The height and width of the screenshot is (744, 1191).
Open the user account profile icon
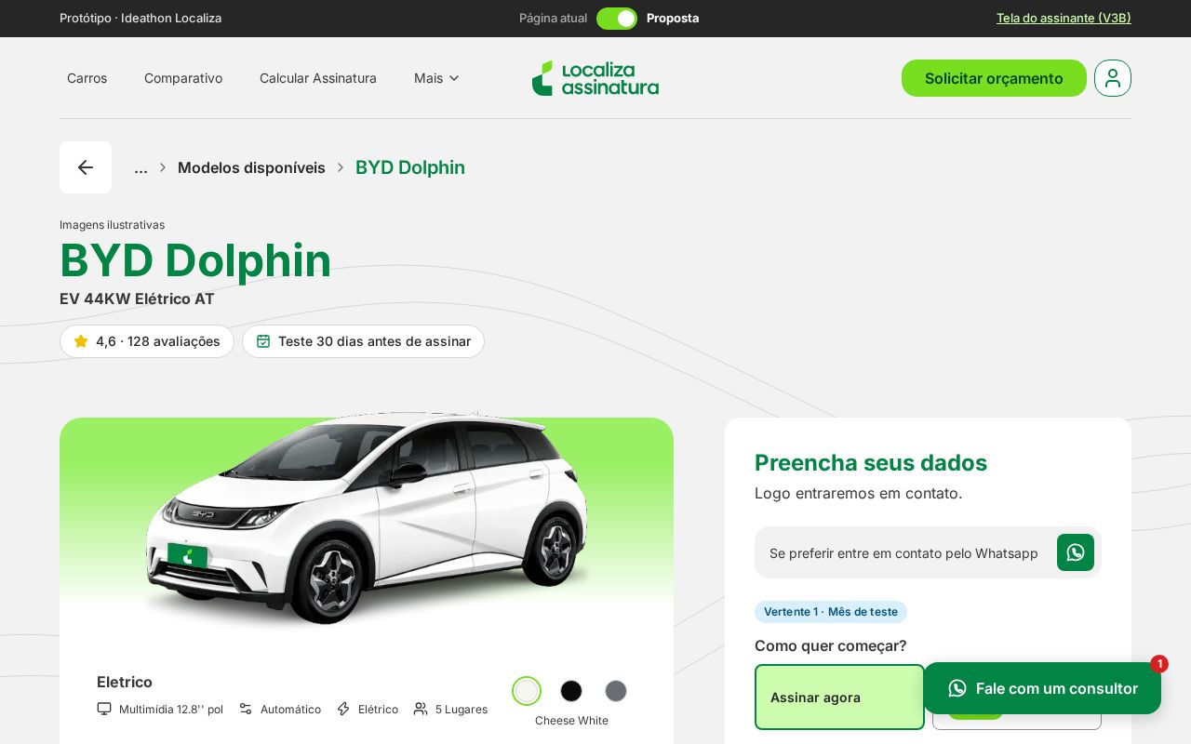1113,78
